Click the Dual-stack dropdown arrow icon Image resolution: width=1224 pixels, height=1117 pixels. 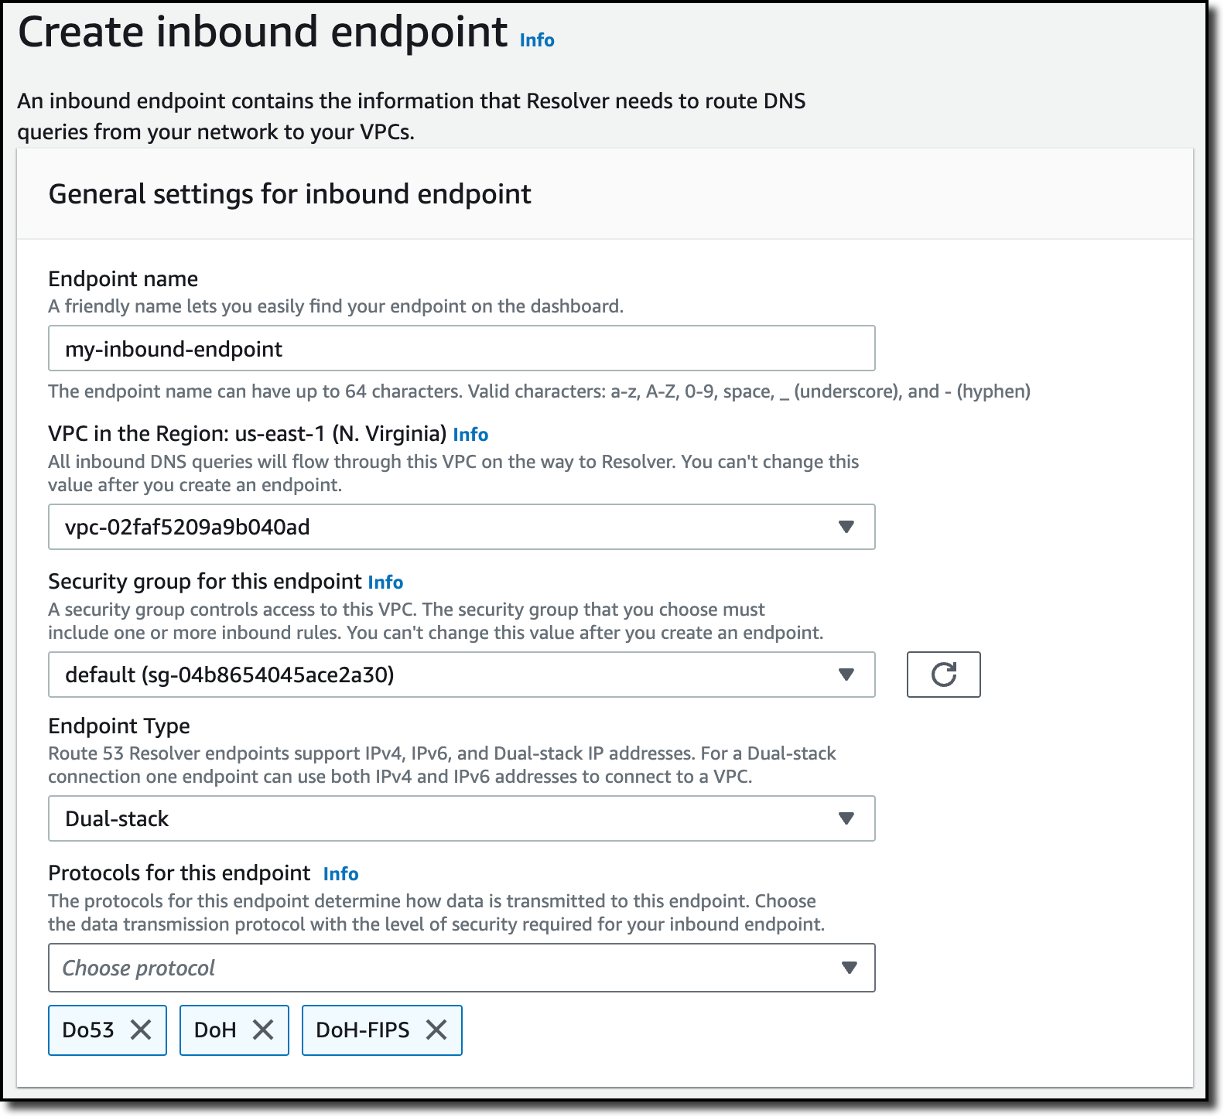pos(846,818)
